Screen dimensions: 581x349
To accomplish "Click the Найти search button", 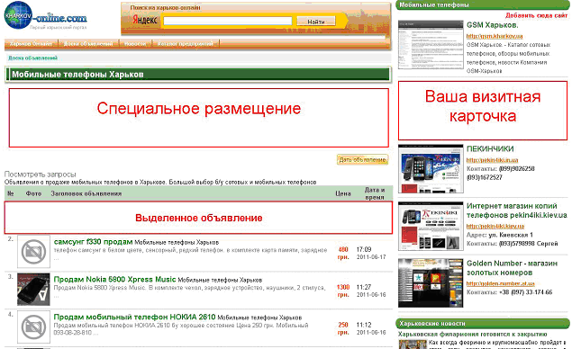I will [x=316, y=22].
